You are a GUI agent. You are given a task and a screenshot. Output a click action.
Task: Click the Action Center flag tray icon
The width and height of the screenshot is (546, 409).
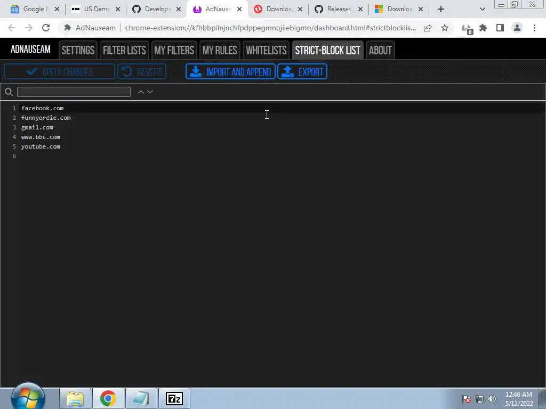(x=466, y=399)
